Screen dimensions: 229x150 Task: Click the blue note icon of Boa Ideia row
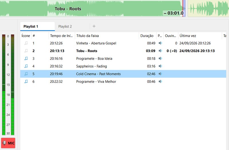26,58
